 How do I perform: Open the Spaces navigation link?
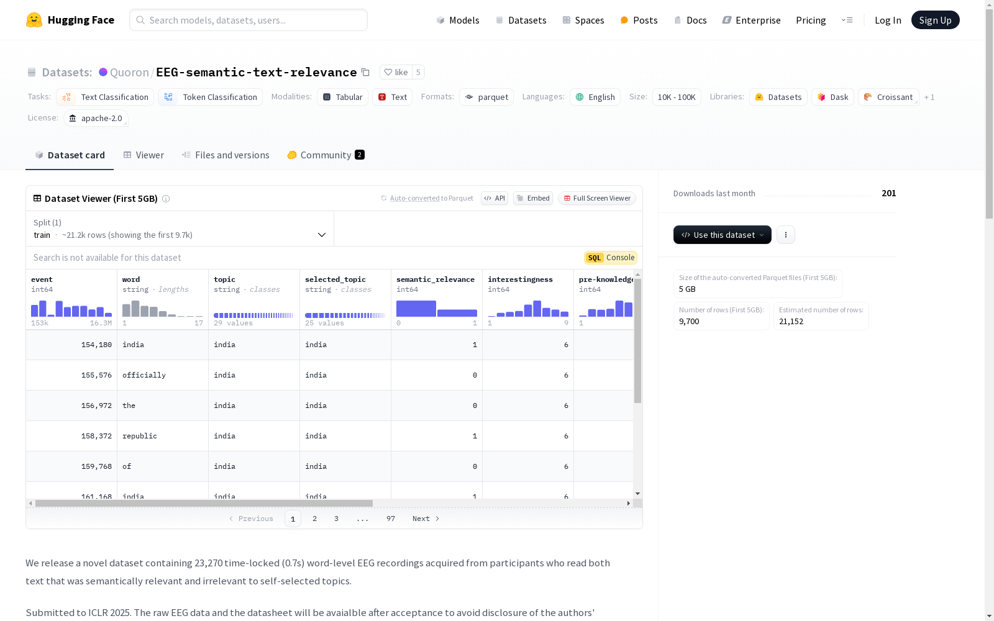[583, 20]
